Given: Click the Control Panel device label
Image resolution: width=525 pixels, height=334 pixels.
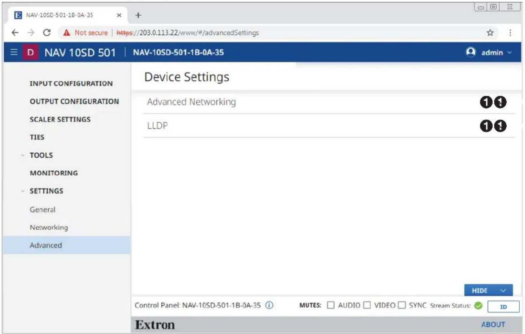Looking at the screenshot, I should pyautogui.click(x=198, y=306).
